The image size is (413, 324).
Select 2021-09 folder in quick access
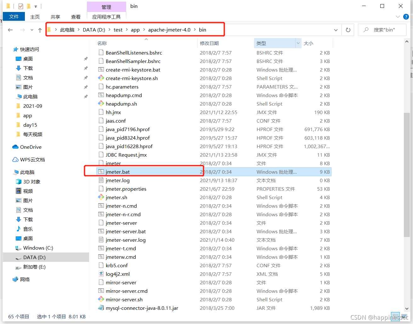click(x=29, y=106)
